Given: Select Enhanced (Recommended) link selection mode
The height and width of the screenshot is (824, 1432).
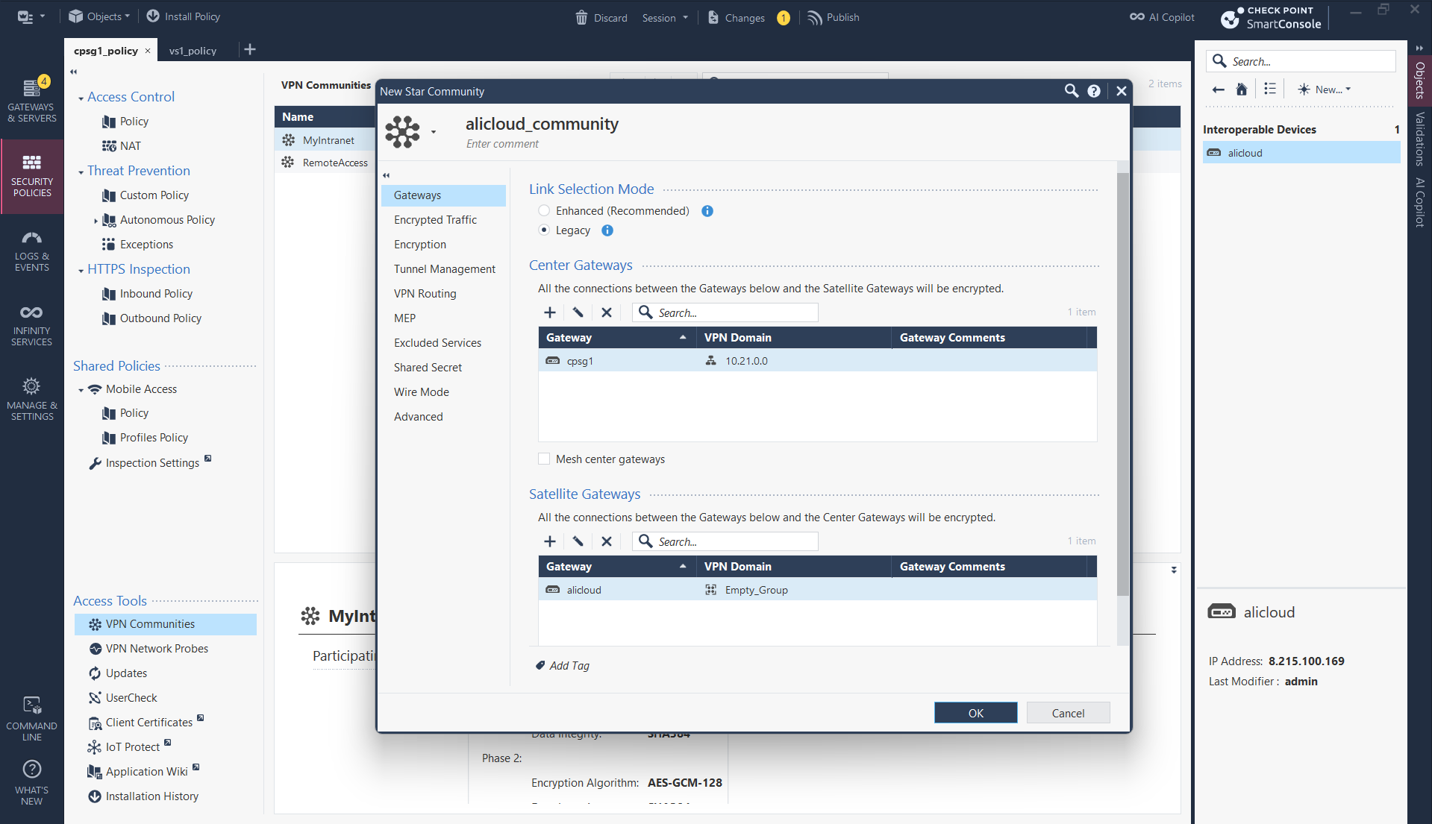Looking at the screenshot, I should point(544,211).
